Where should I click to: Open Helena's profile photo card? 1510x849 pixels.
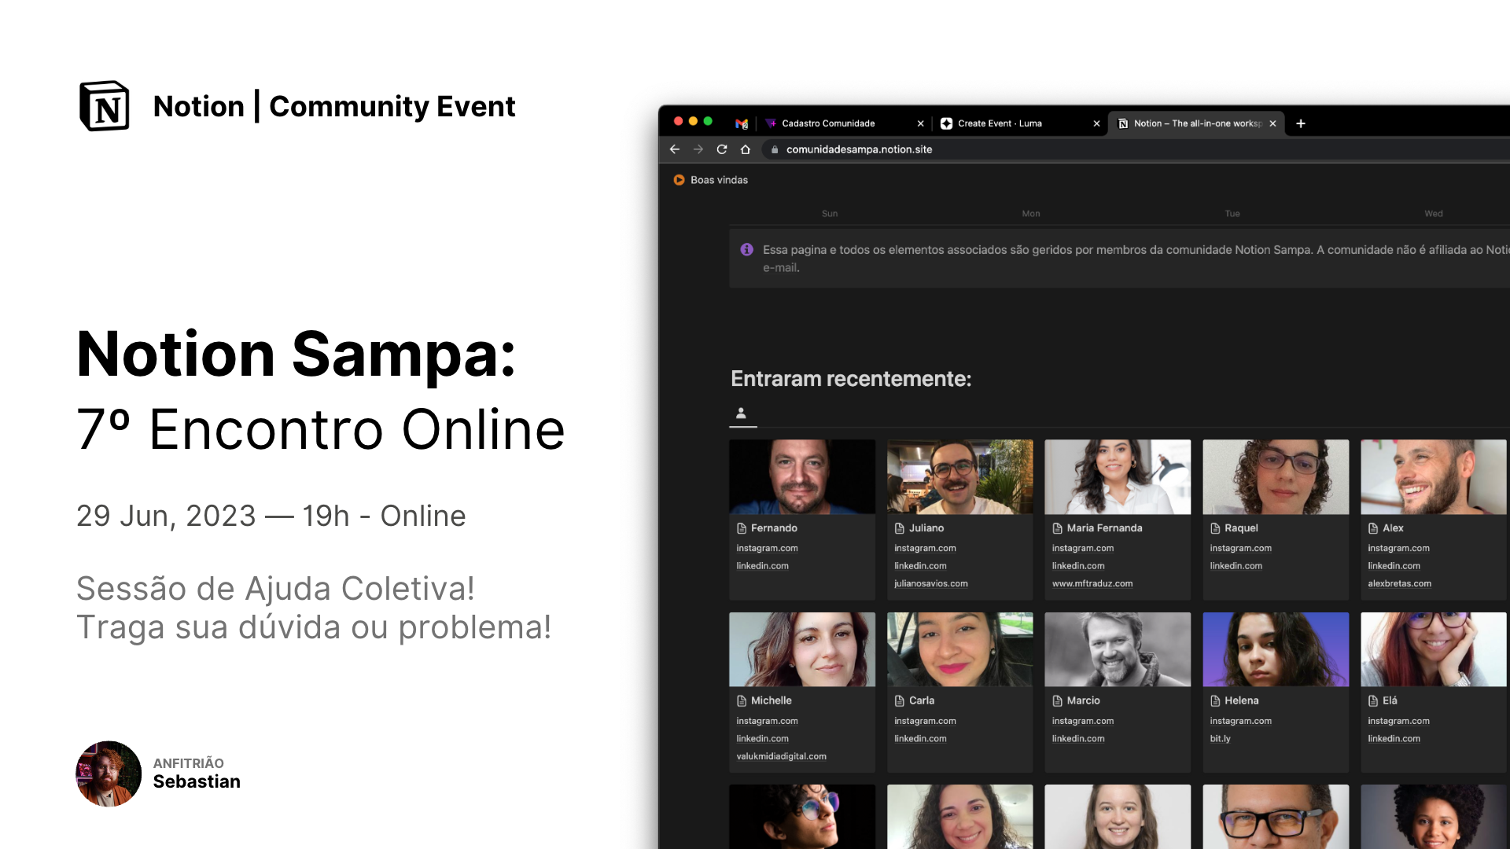[x=1276, y=649]
